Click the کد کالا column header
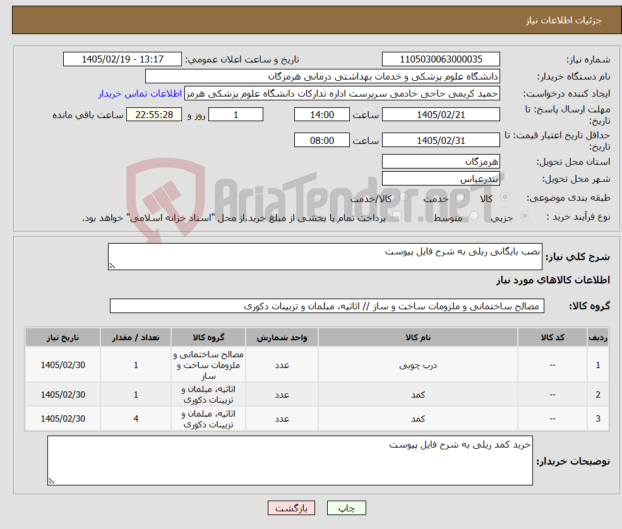622x529 pixels. (x=552, y=337)
